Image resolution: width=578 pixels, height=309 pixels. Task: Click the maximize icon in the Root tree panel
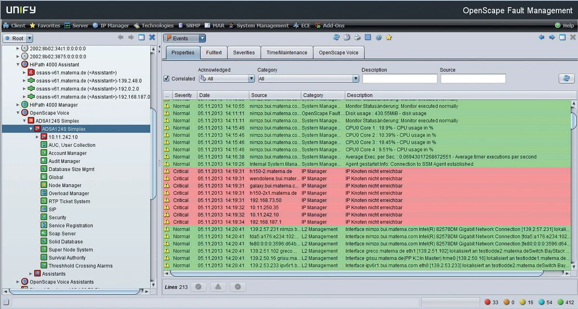click(x=142, y=38)
